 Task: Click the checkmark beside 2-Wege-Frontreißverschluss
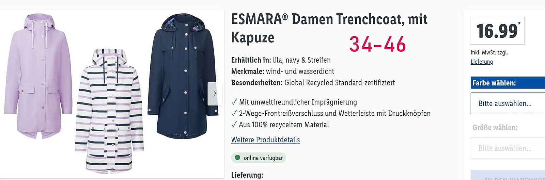coord(234,113)
